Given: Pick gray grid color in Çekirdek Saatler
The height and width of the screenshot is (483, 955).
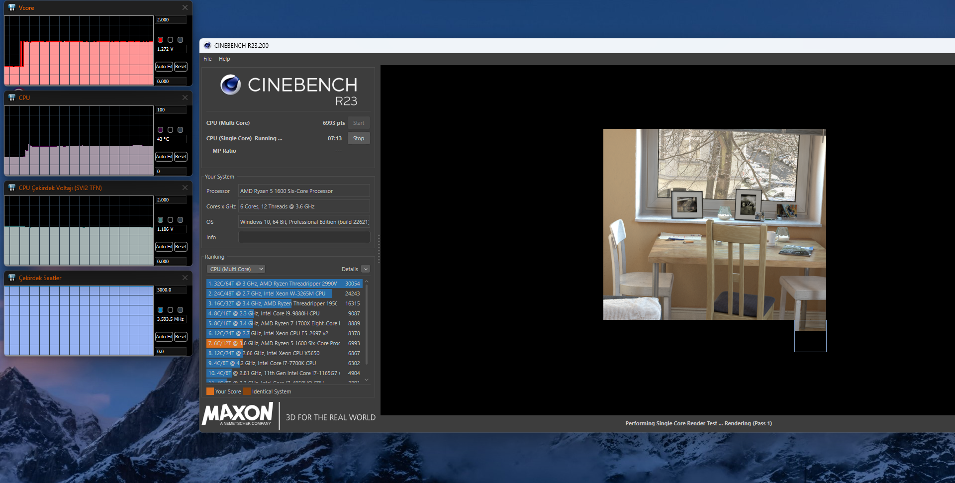Looking at the screenshot, I should (181, 310).
